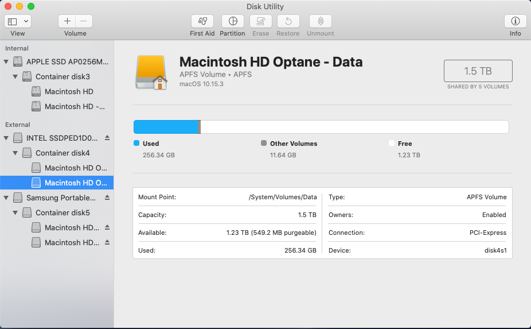Select Container disk3 in sidebar

pos(57,77)
